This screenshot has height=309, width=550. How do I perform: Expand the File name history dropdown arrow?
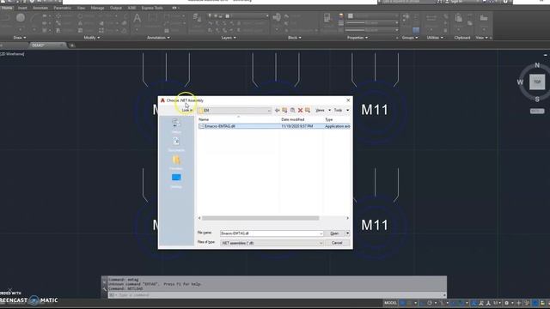(321, 233)
